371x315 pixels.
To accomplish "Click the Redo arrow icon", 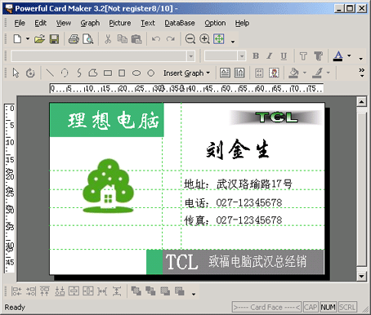I will pos(171,39).
